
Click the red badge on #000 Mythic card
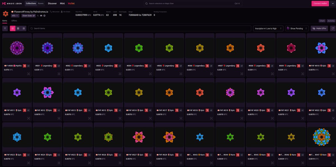(x=24, y=66)
